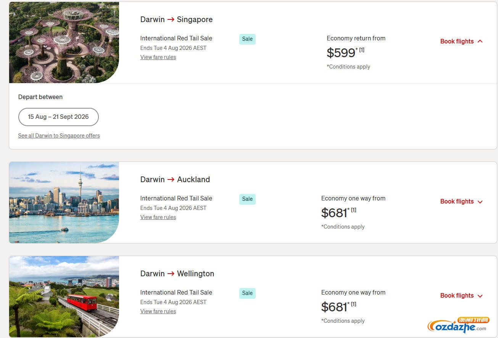
Task: Click the Auckland skyline thumbnail
Action: pos(64,202)
